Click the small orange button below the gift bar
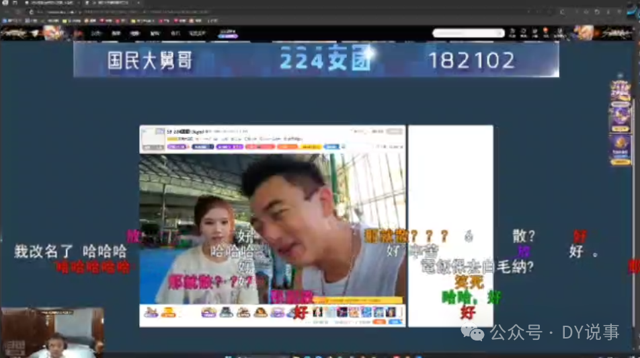640x358 pixels. [380, 322]
